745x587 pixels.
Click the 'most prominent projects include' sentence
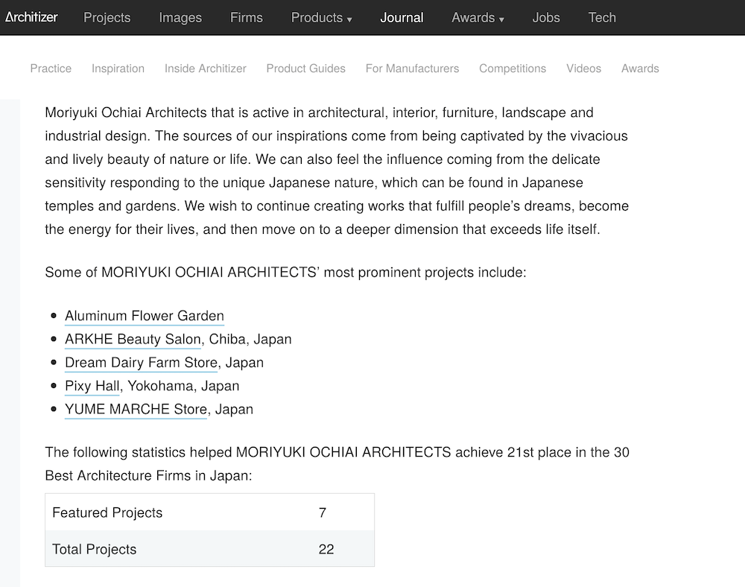pos(285,273)
